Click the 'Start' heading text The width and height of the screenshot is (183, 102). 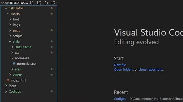point(119,58)
